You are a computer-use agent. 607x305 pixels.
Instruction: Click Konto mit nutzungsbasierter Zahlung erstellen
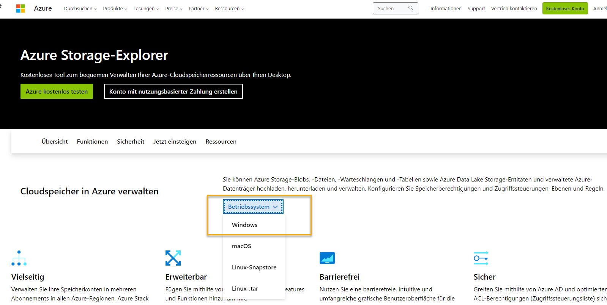(173, 91)
